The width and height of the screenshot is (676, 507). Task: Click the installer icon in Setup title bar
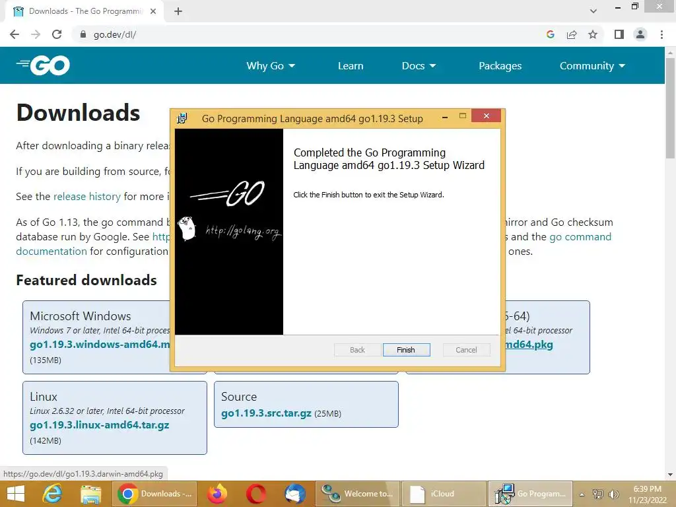point(182,118)
